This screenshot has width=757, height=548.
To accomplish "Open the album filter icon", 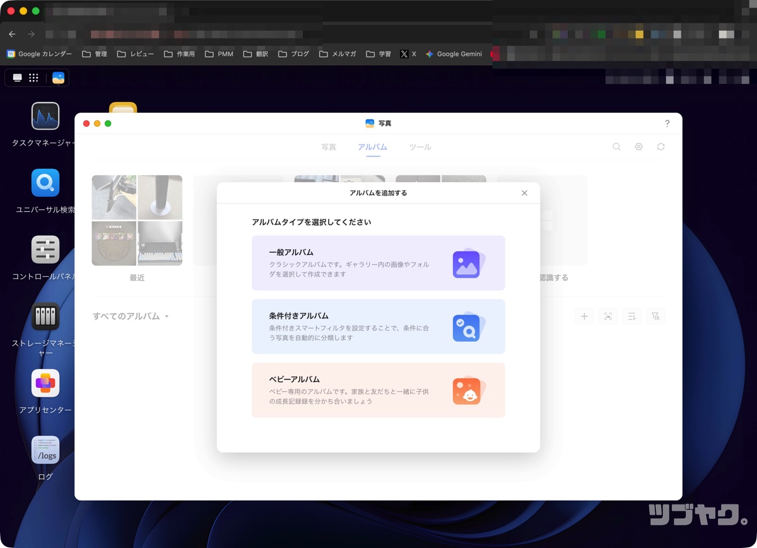I will (655, 316).
